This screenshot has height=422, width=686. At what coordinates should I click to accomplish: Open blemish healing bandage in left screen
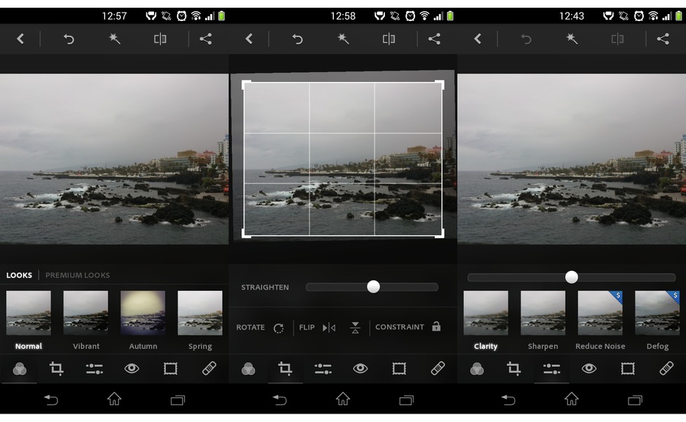point(209,369)
